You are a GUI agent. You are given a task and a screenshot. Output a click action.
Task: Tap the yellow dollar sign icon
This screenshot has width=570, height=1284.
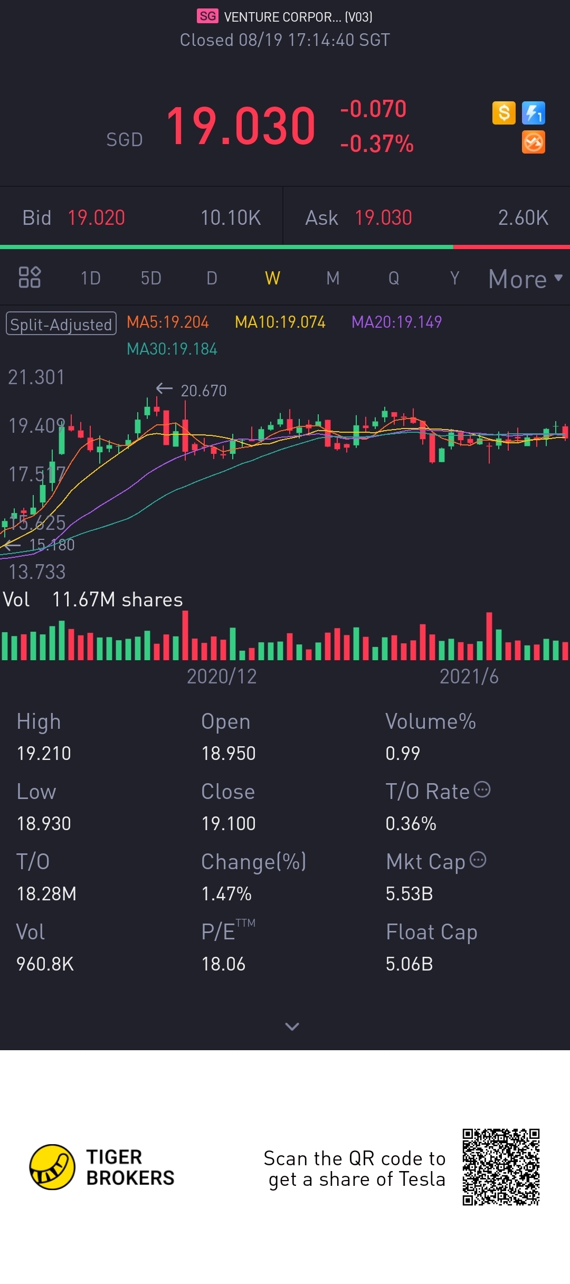(504, 113)
